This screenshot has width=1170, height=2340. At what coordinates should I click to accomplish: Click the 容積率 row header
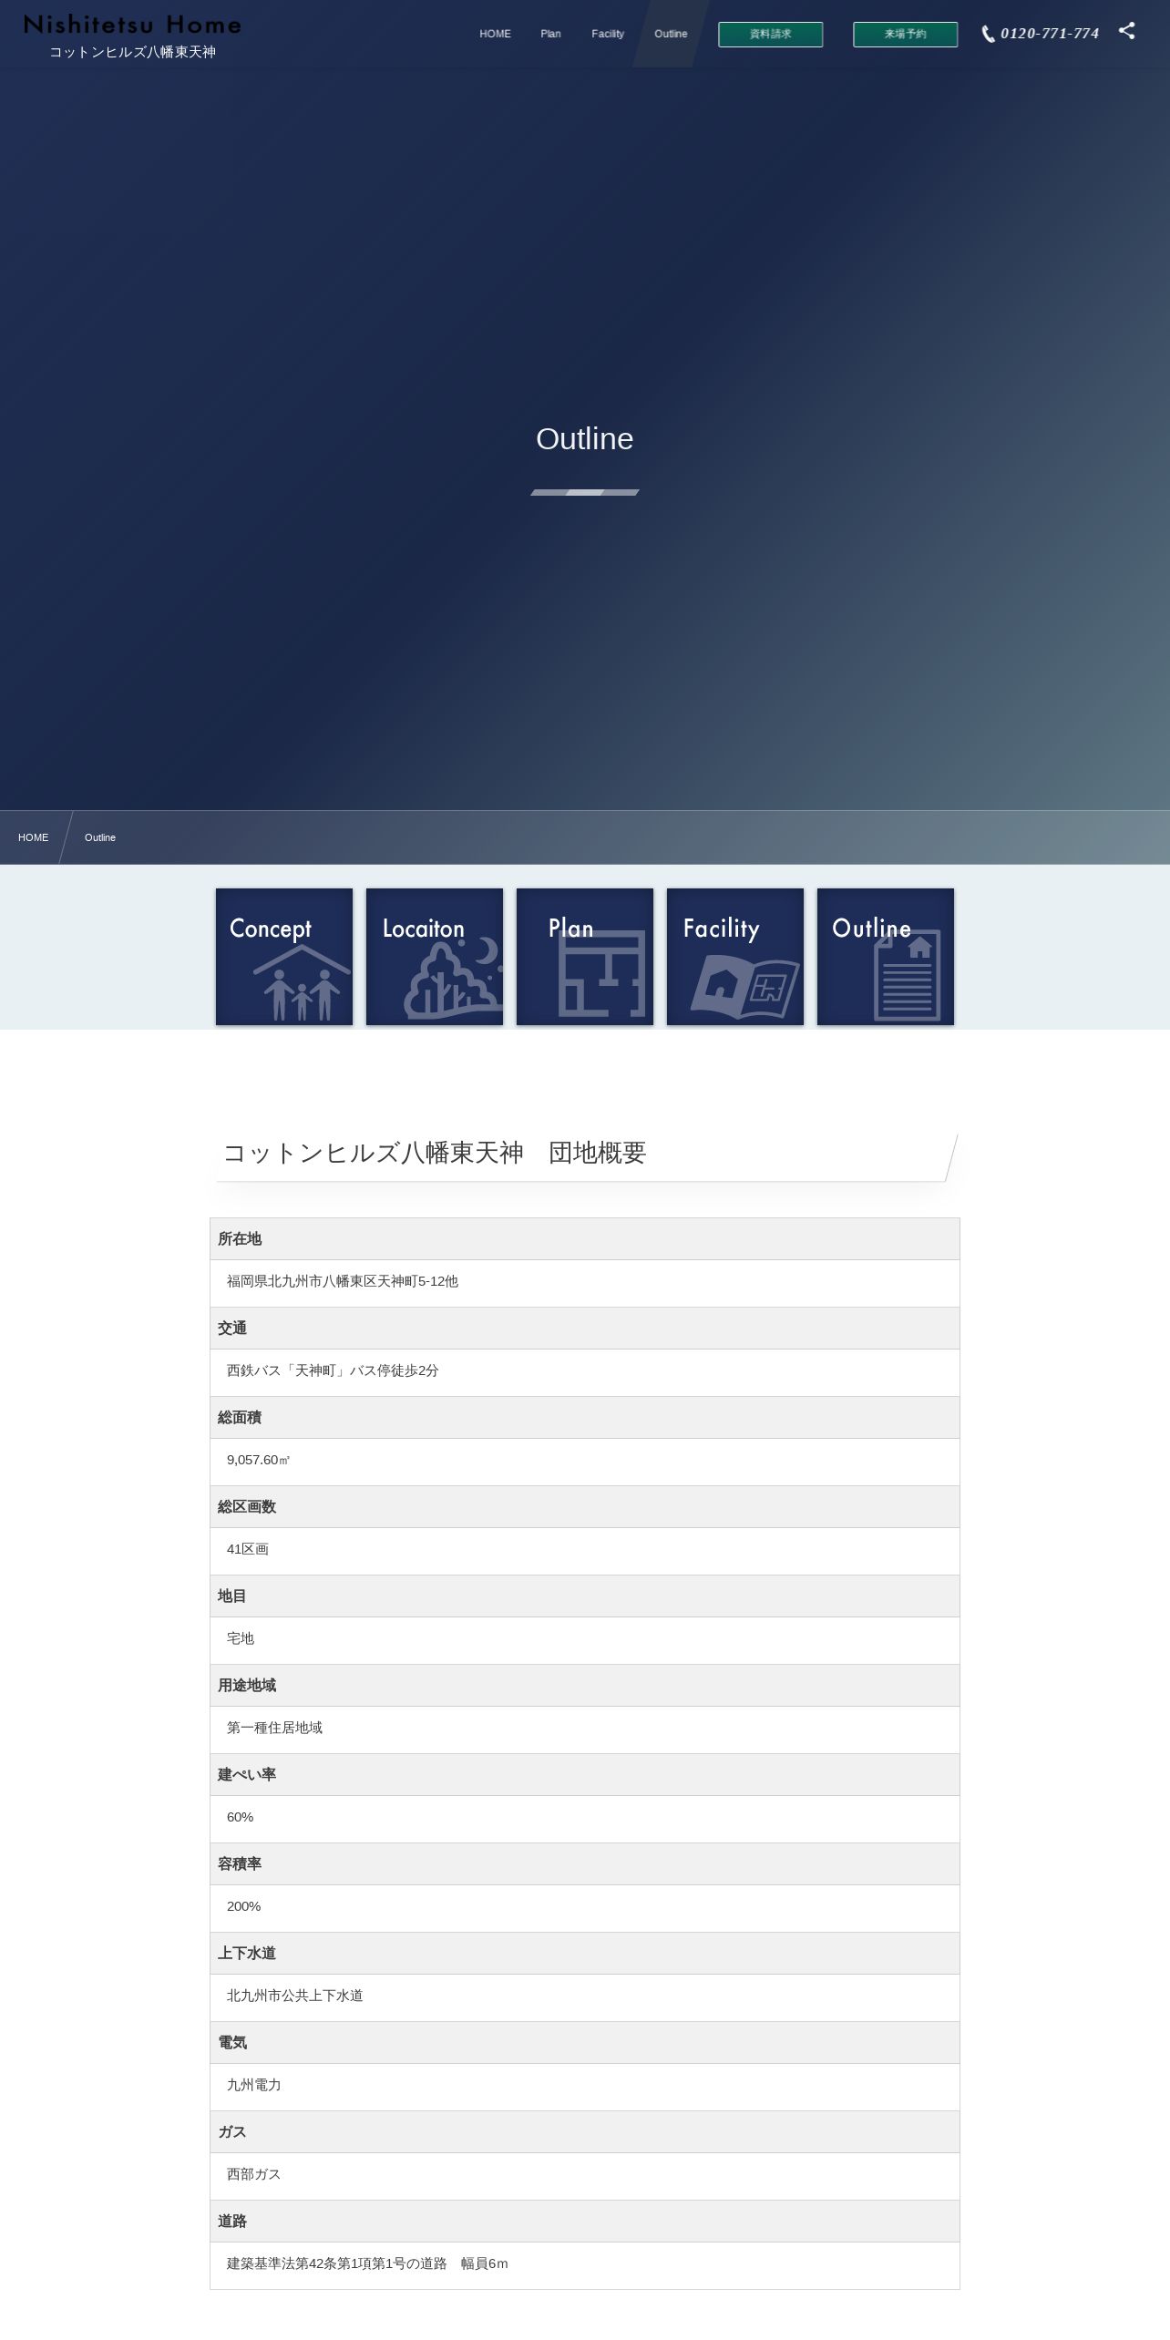point(585,1864)
